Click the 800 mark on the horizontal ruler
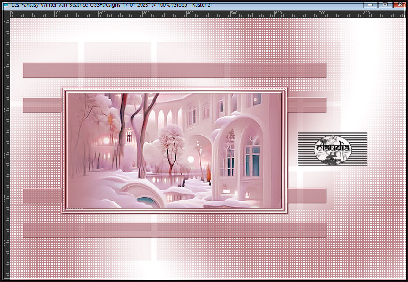 [367, 13]
